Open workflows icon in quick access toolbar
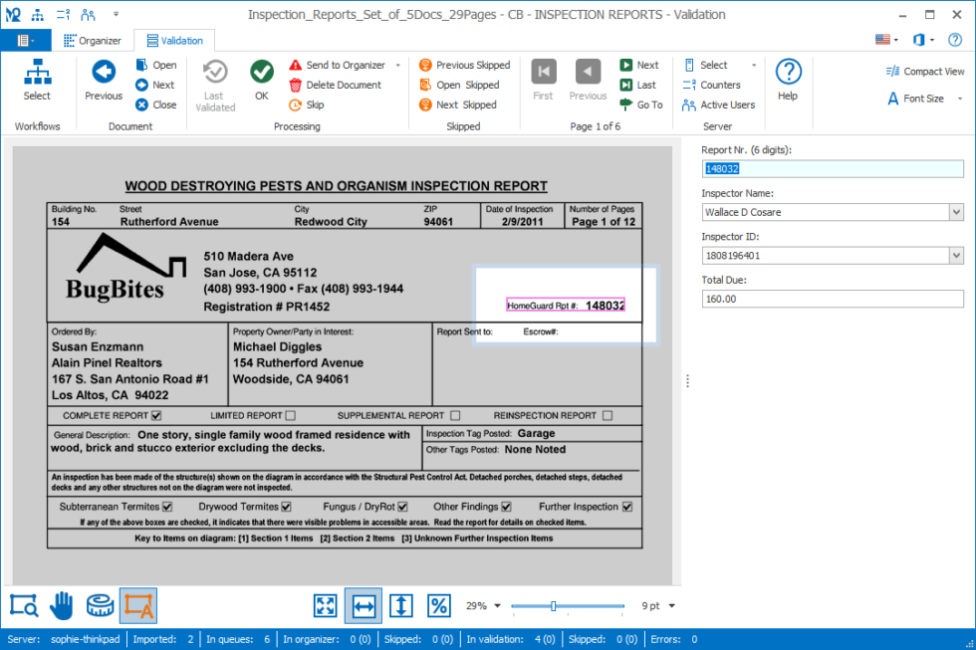This screenshot has height=650, width=976. [x=38, y=14]
